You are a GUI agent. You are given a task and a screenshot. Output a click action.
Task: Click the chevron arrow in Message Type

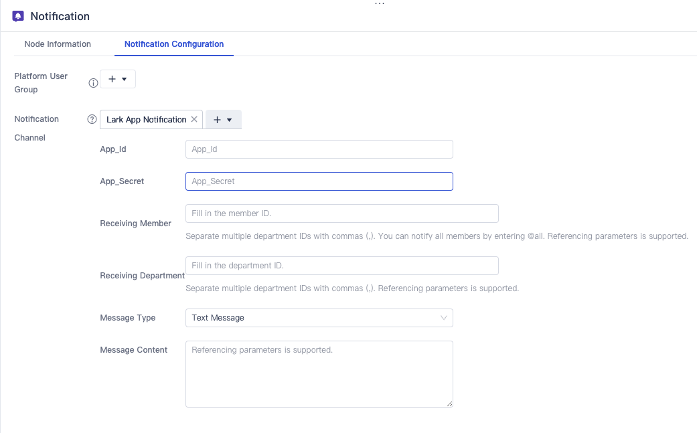click(444, 318)
